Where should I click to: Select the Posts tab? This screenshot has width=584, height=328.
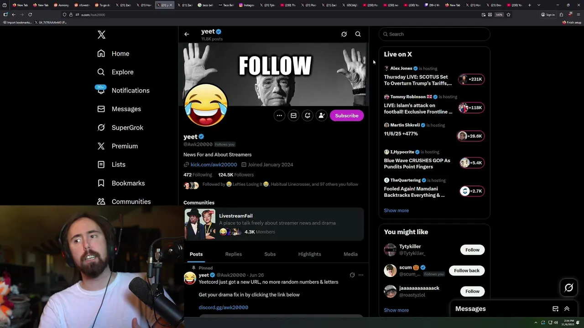tap(196, 254)
